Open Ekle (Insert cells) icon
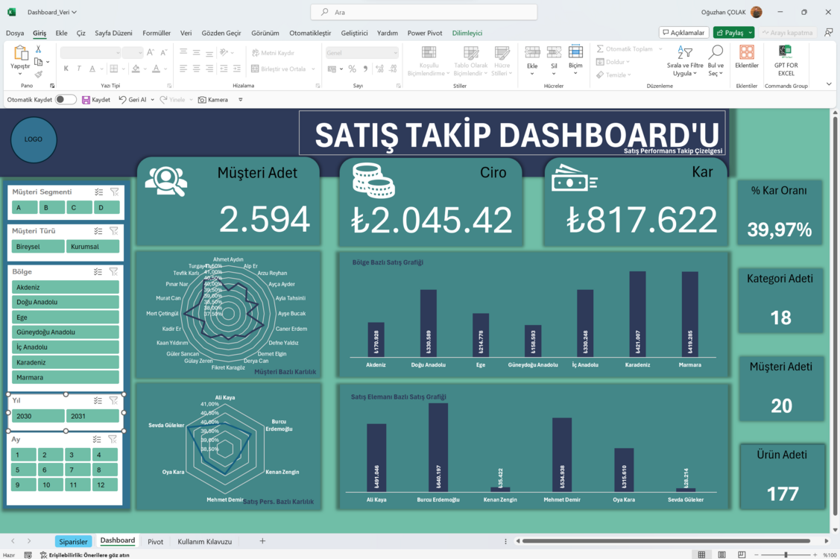Image resolution: width=840 pixels, height=559 pixels. coord(532,52)
